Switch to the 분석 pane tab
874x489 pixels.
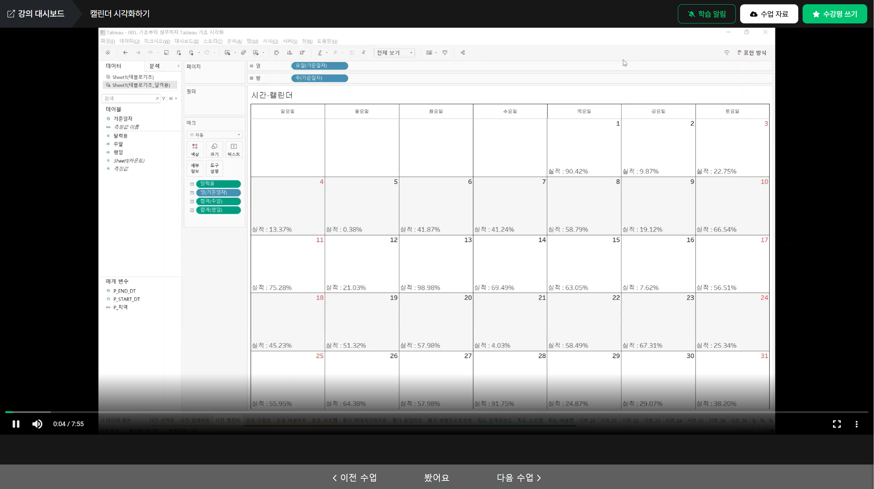coord(155,66)
